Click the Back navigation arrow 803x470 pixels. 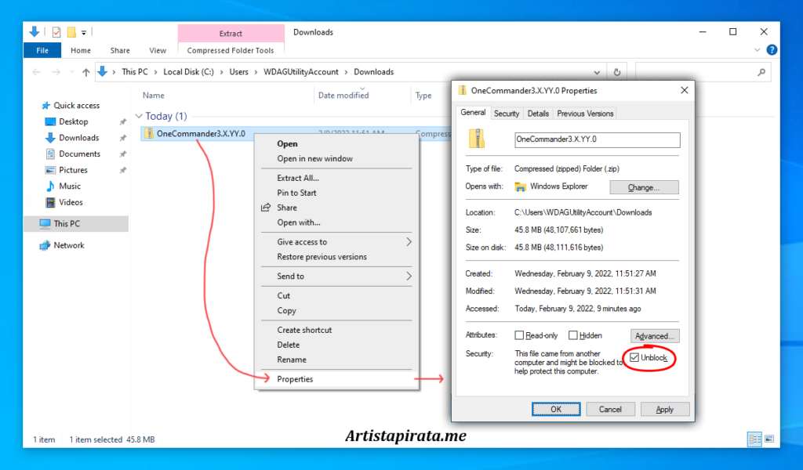tap(37, 72)
